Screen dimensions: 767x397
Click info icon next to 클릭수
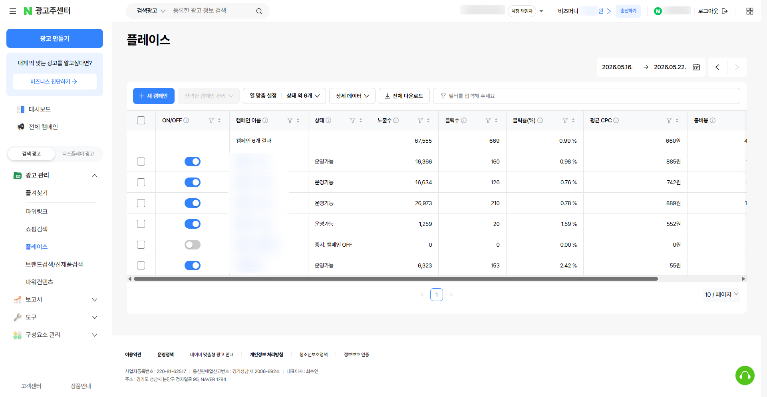point(464,120)
